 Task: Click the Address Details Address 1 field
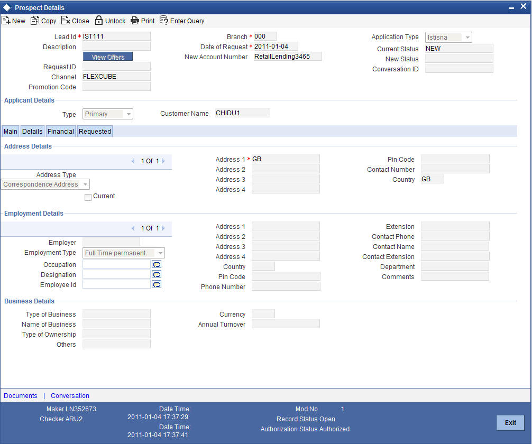(286, 159)
